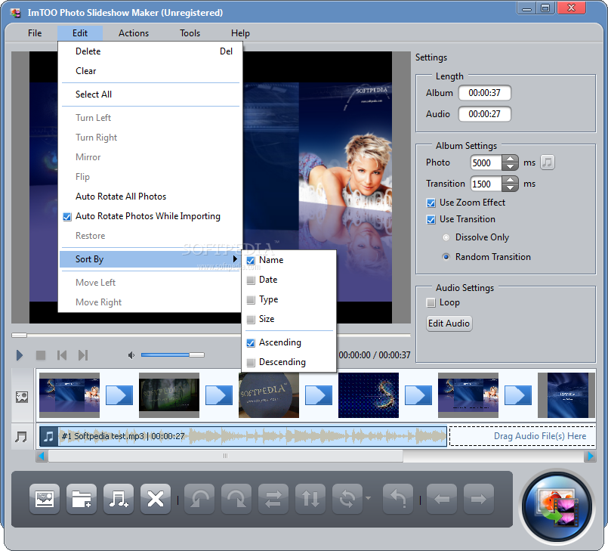The height and width of the screenshot is (551, 608).
Task: Click the Mirror horizontal toolbar button
Action: [x=273, y=499]
